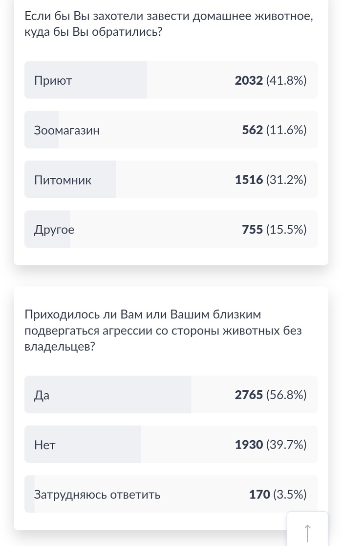Select the Да answer label
The height and width of the screenshot is (546, 342).
point(42,395)
